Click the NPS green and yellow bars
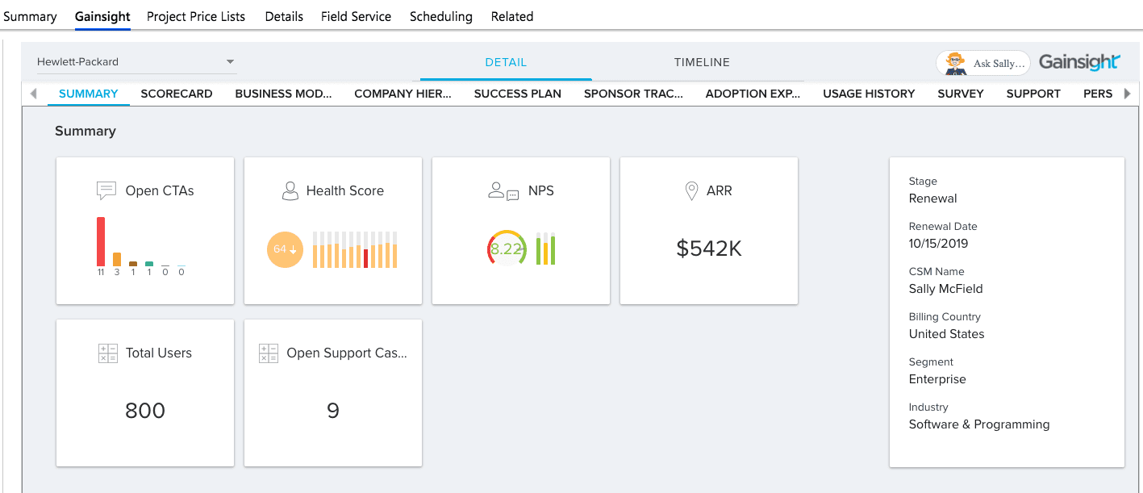 pos(546,249)
